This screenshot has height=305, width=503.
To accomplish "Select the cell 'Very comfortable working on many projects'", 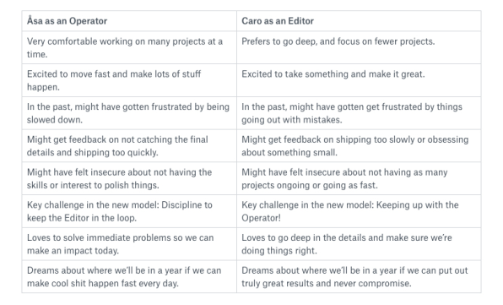I will point(129,48).
